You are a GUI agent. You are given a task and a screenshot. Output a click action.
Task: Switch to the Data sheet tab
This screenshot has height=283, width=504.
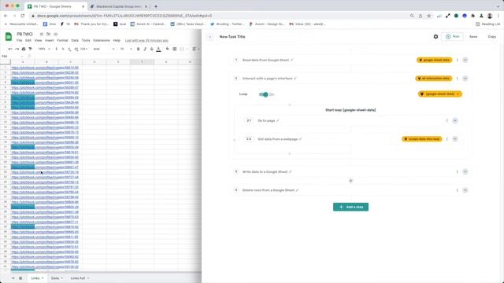[57, 278]
